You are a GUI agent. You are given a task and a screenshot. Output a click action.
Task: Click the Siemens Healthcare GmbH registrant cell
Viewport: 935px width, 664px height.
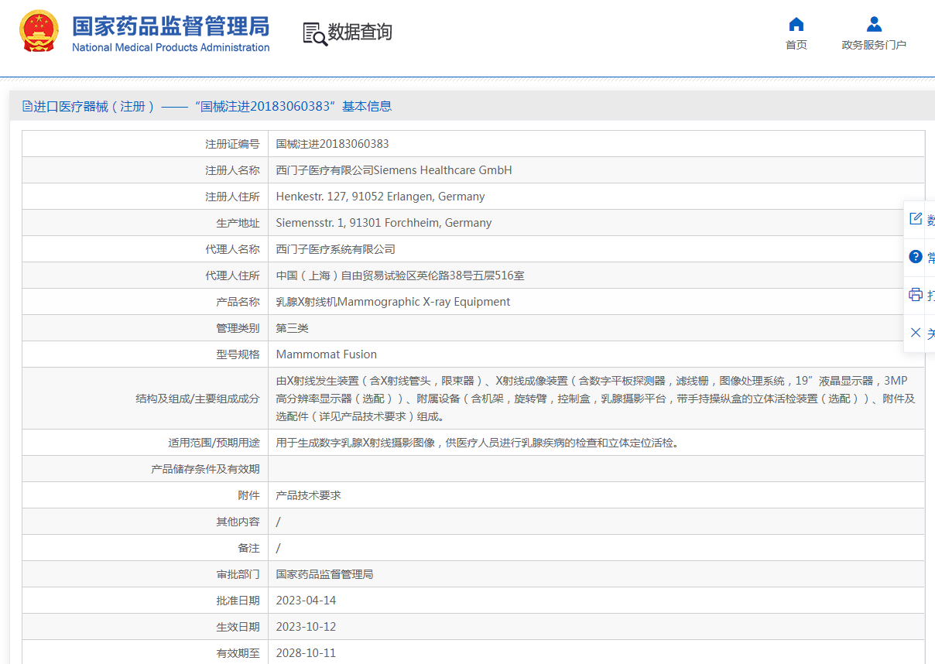click(393, 170)
